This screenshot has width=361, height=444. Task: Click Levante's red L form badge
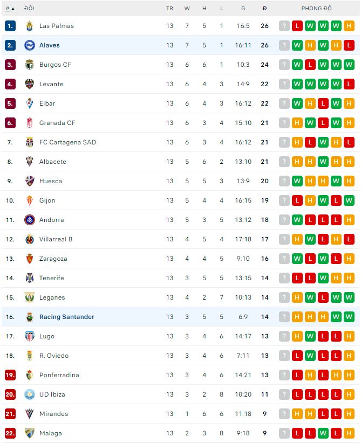click(349, 84)
